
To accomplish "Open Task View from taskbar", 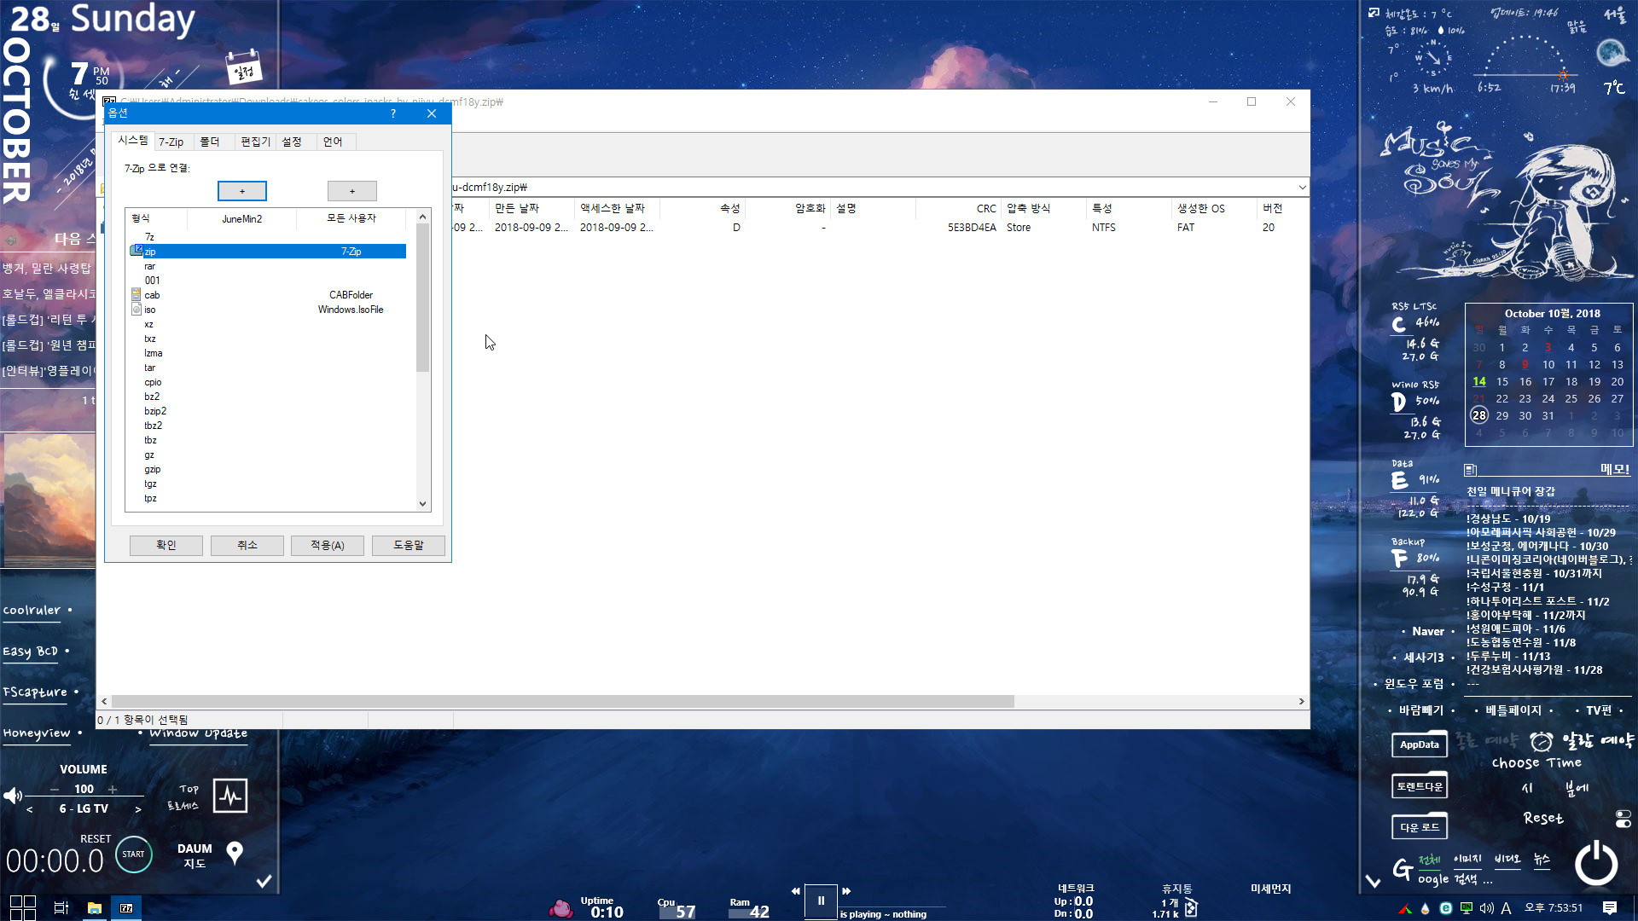I will (x=61, y=907).
